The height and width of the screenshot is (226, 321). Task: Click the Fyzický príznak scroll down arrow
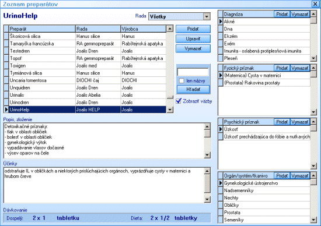[313, 112]
